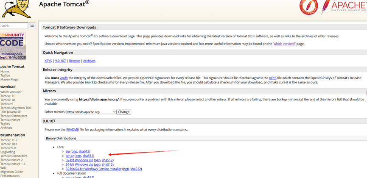Viewport: 367px width, 178px height.
Task: Download the 64-bit Windows zip
Action: tap(79, 164)
